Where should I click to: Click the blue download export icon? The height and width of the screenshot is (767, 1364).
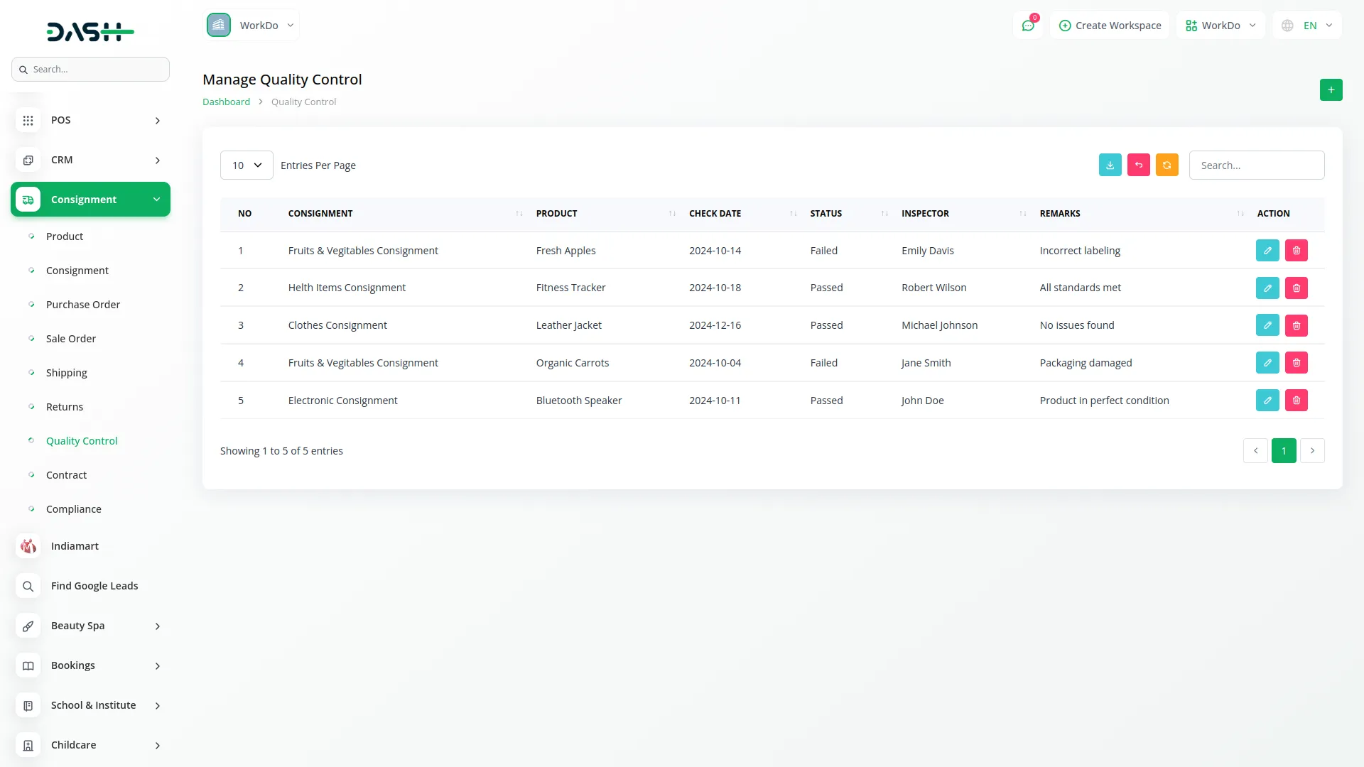point(1110,165)
